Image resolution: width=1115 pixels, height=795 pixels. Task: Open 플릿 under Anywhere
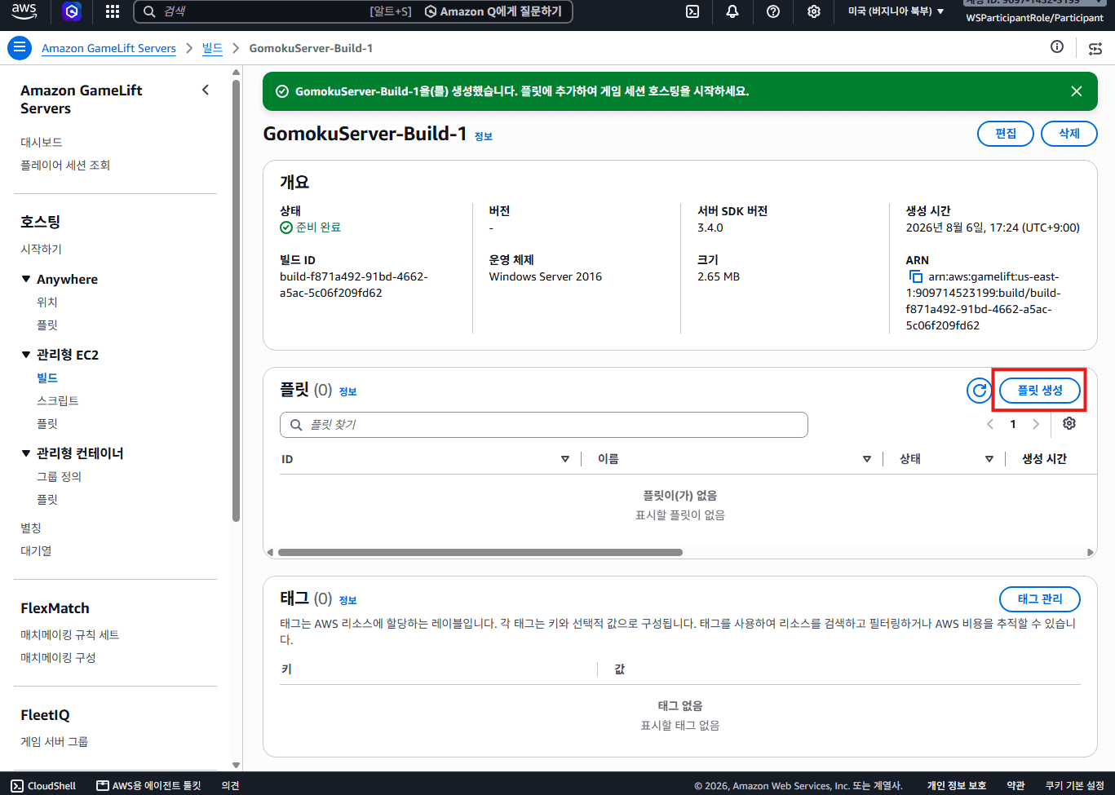coord(47,325)
